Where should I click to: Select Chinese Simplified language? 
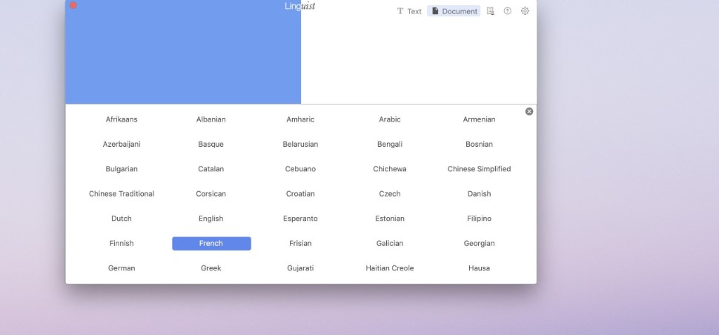point(479,169)
